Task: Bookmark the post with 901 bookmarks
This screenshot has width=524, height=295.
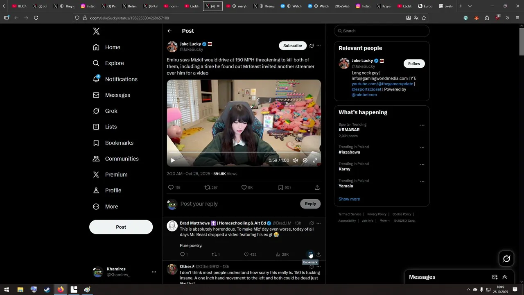Action: pos(284,187)
